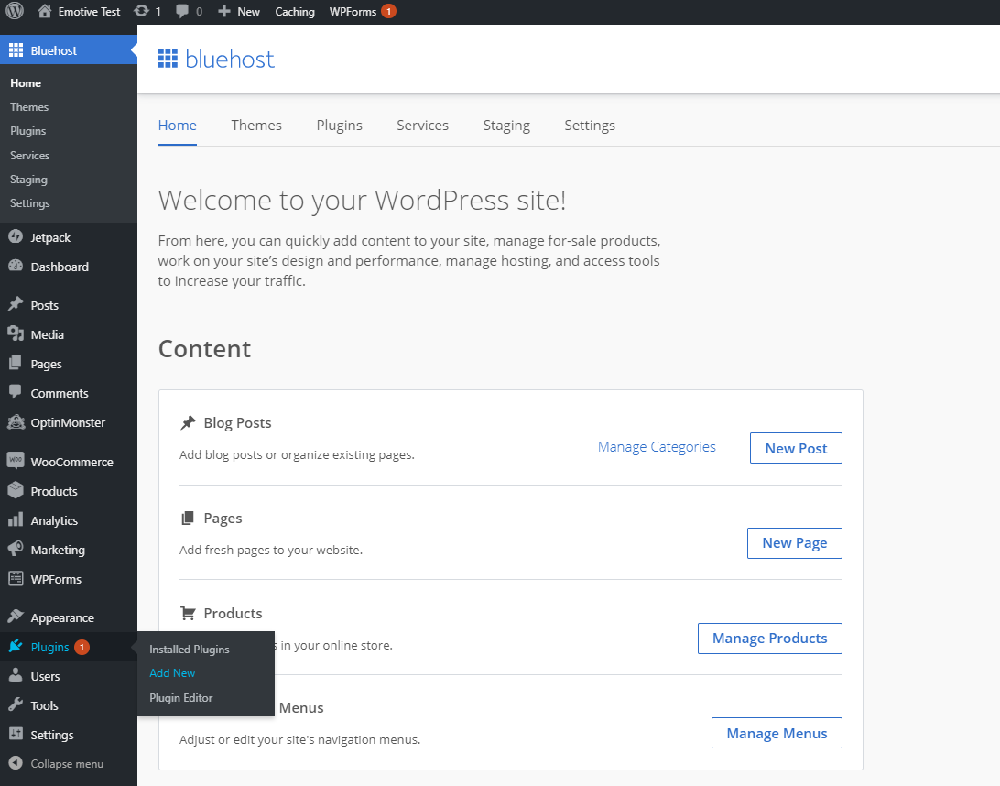Switch to the Staging tab
Image resolution: width=1000 pixels, height=786 pixels.
506,125
